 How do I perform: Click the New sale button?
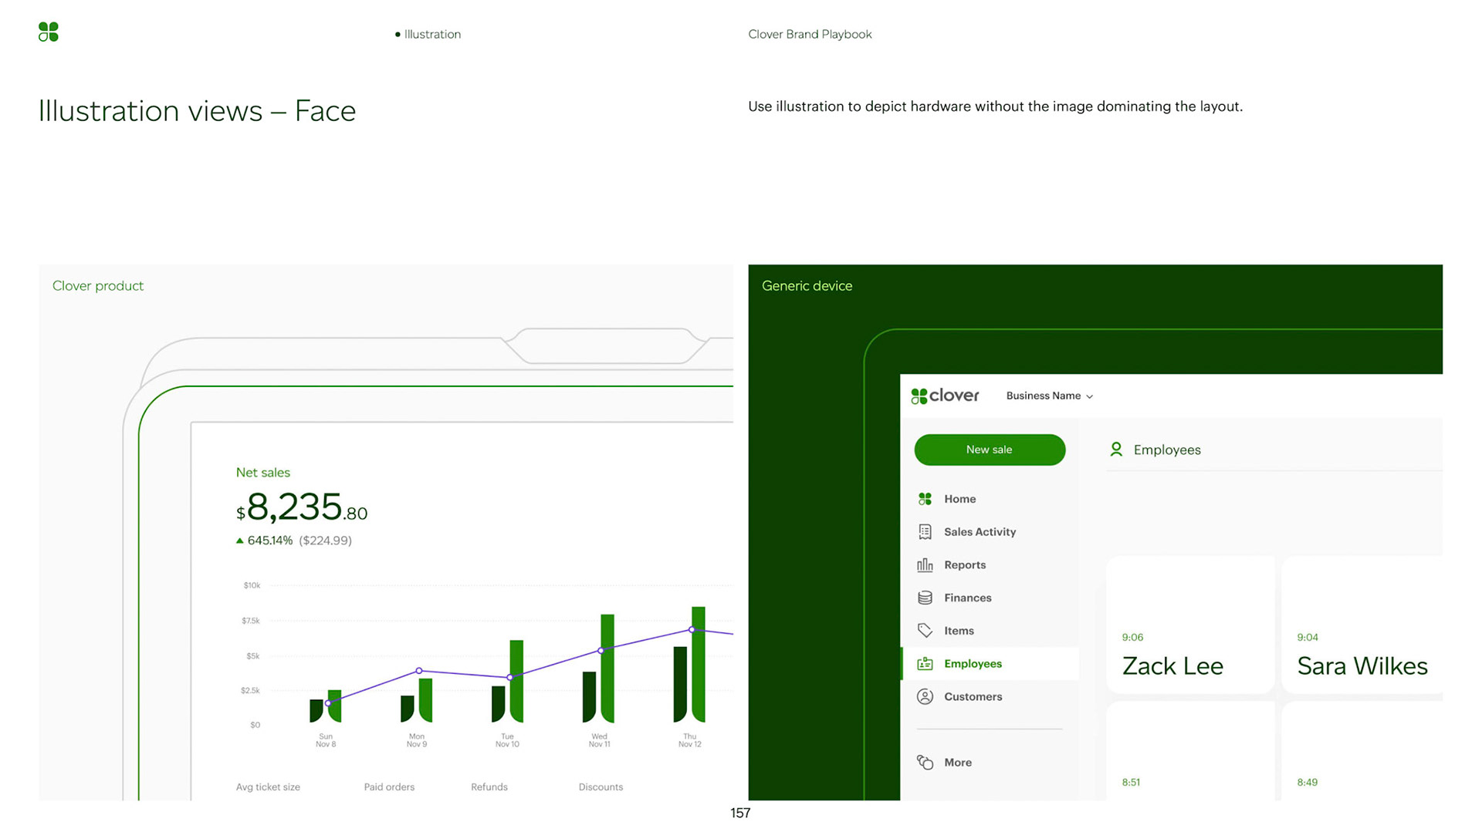(x=990, y=450)
